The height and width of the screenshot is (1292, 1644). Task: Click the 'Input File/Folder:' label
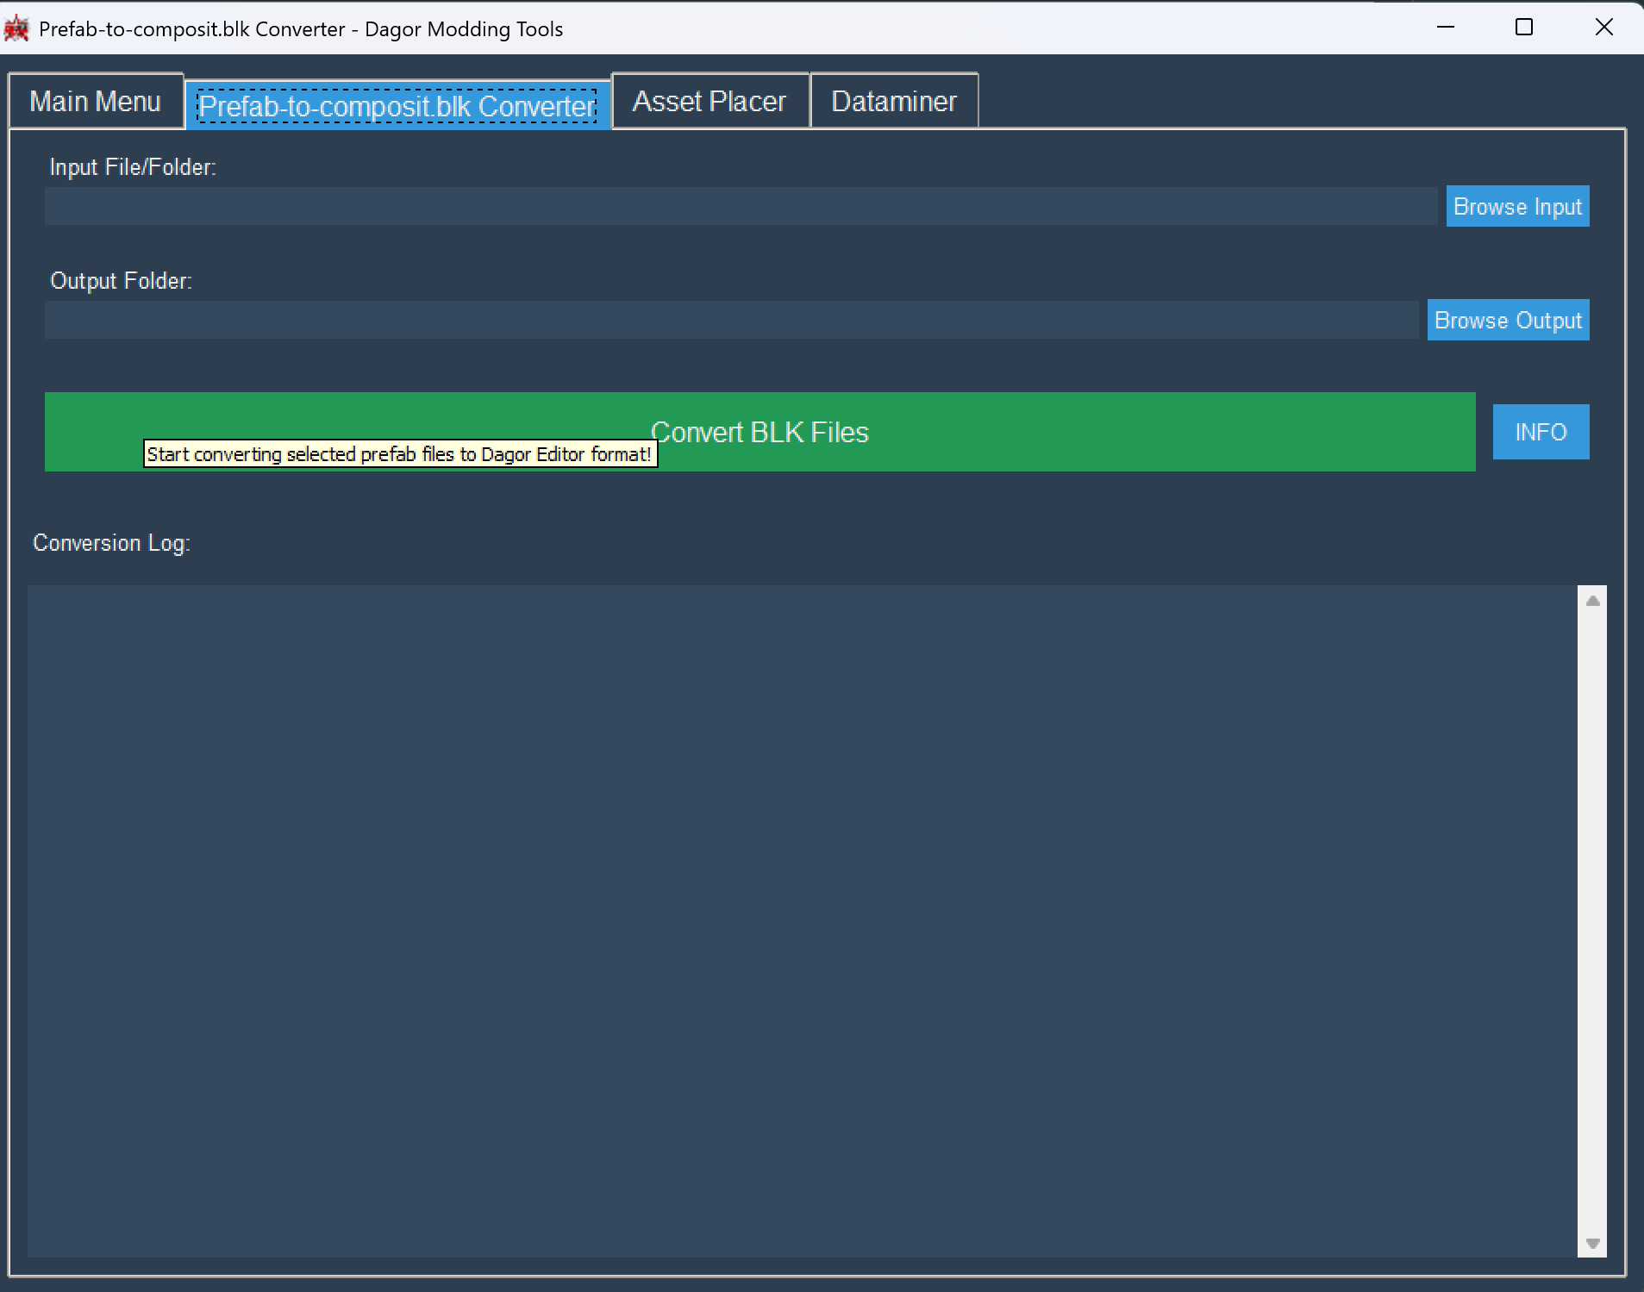133,167
